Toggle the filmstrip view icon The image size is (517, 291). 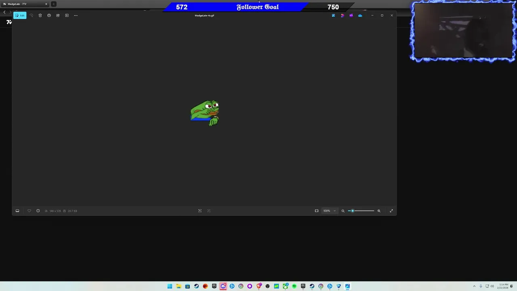click(x=17, y=211)
